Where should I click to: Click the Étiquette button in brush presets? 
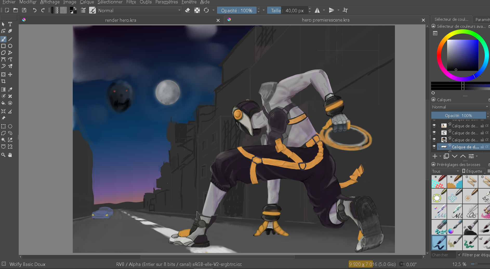[473, 171]
